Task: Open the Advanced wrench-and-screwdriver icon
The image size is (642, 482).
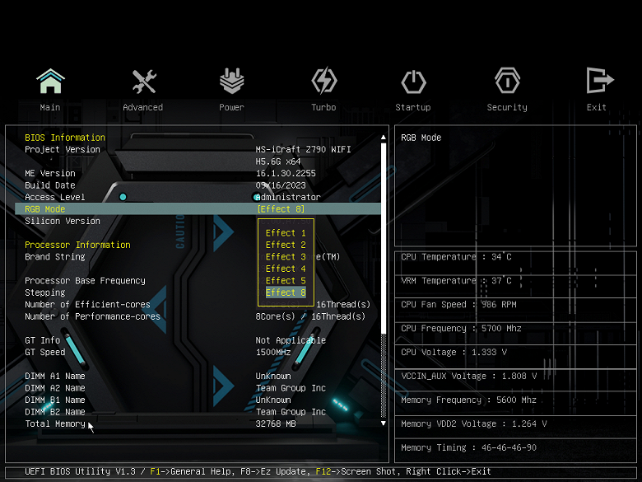Action: [x=144, y=81]
